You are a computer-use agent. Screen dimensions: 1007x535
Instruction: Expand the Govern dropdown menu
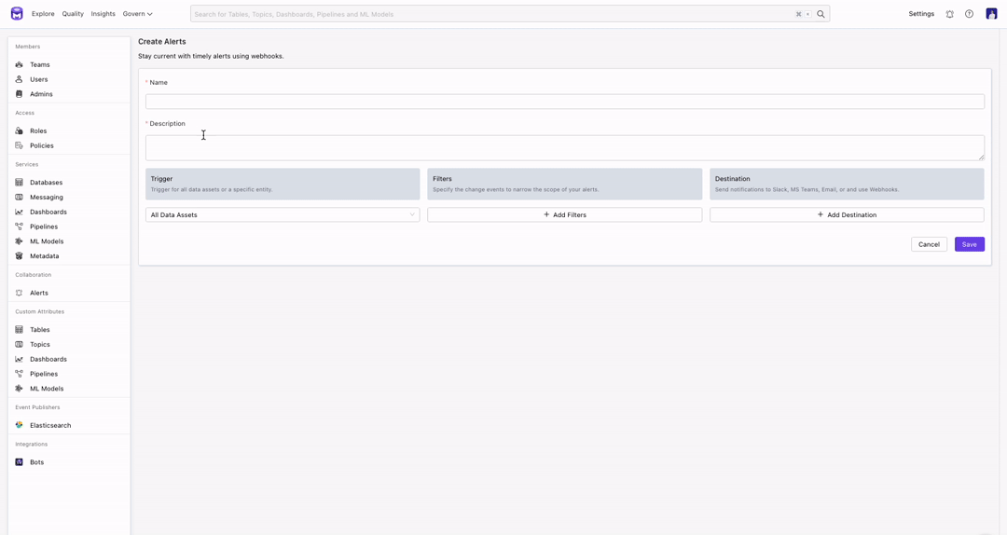tap(137, 14)
